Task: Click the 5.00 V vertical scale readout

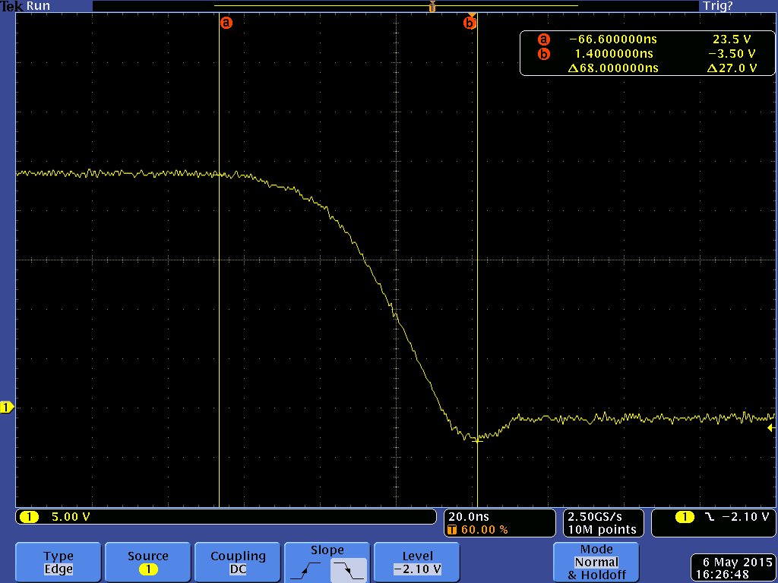Action: (x=71, y=516)
